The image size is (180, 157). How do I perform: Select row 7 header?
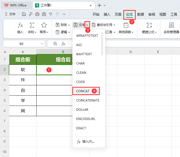5,121
